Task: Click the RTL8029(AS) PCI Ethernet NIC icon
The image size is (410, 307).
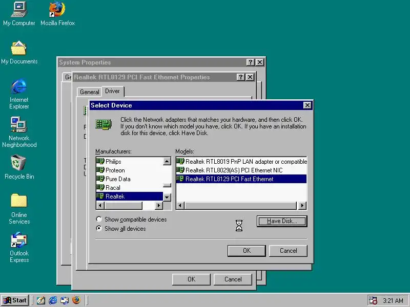Action: (180, 170)
